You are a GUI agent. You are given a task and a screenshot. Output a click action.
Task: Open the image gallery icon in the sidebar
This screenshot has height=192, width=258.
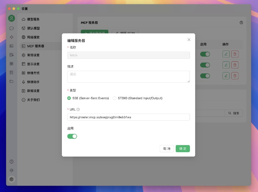[12, 46]
